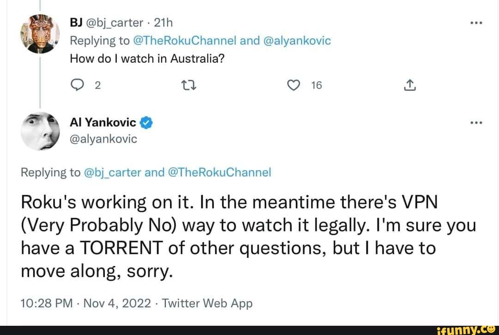
Task: Click the heart icon showing 16 likes
Action: pos(293,84)
